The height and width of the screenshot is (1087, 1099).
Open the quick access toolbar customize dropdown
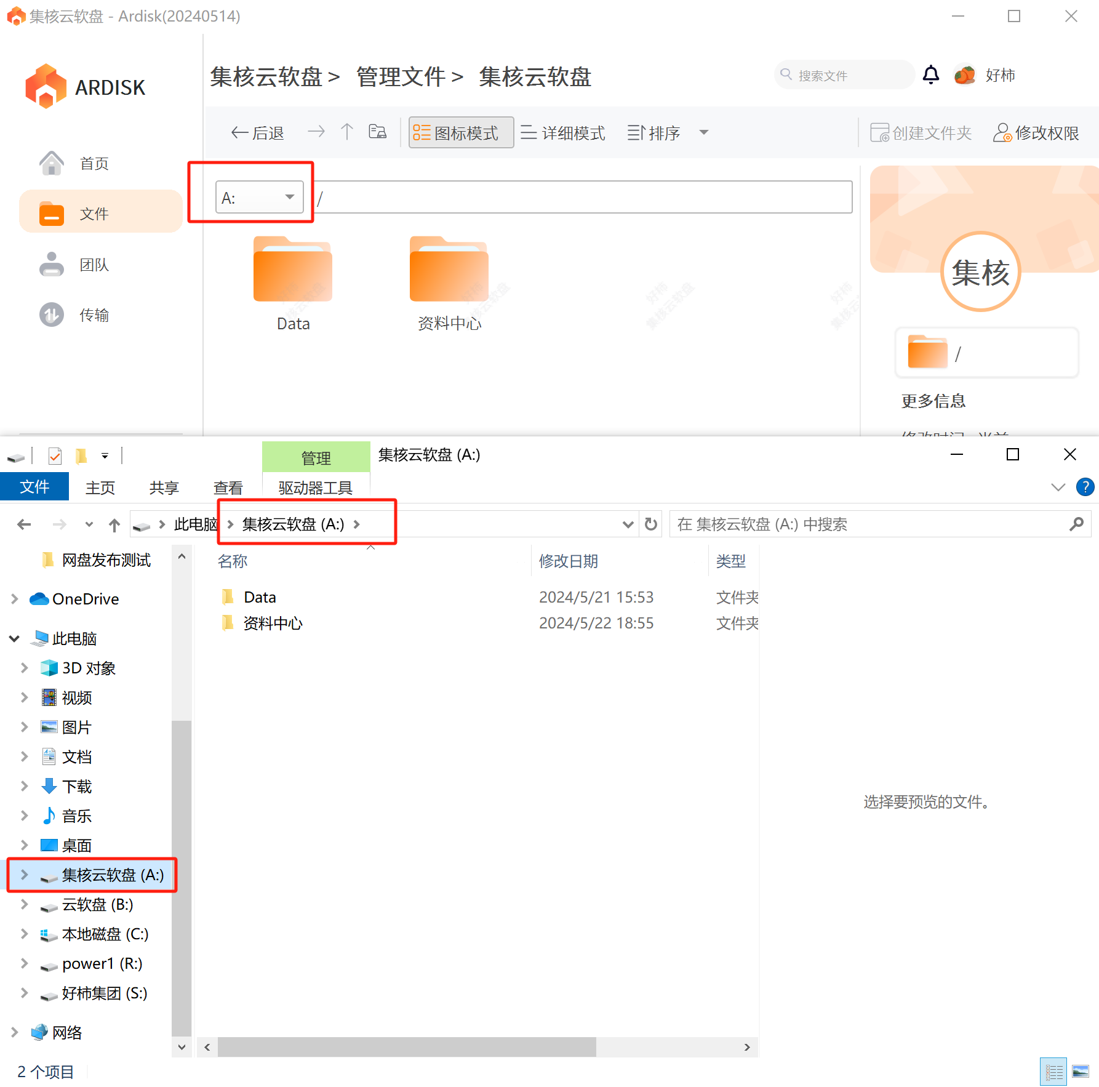click(x=105, y=456)
